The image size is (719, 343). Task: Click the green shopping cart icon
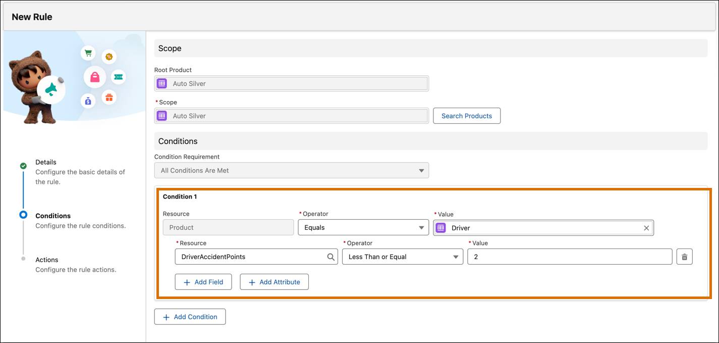[88, 53]
